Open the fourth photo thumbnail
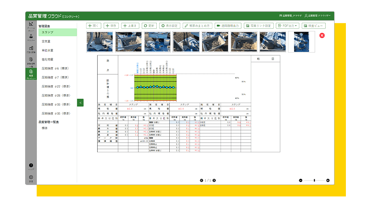 click(186, 42)
